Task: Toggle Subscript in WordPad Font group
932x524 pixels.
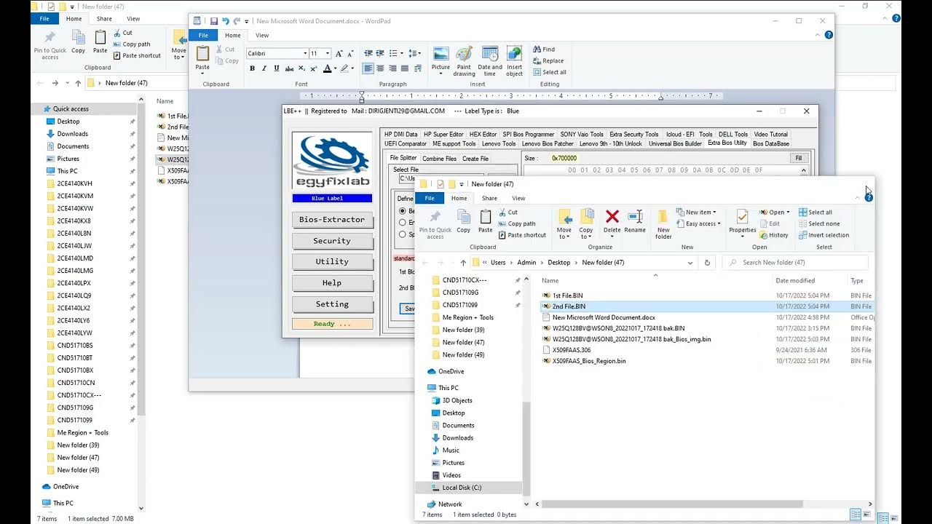Action: pos(301,68)
